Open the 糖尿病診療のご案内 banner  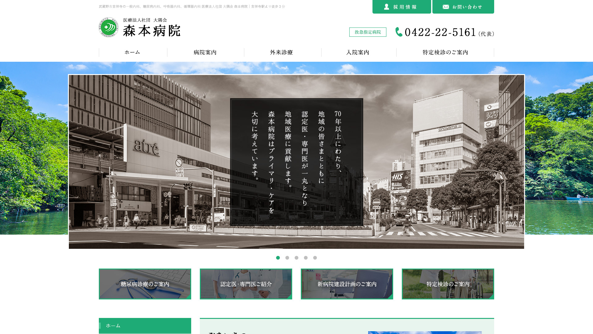[x=145, y=284]
